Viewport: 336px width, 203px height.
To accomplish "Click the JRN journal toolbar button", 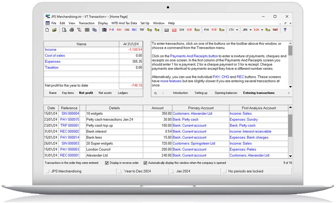I will pyautogui.click(x=245, y=30).
